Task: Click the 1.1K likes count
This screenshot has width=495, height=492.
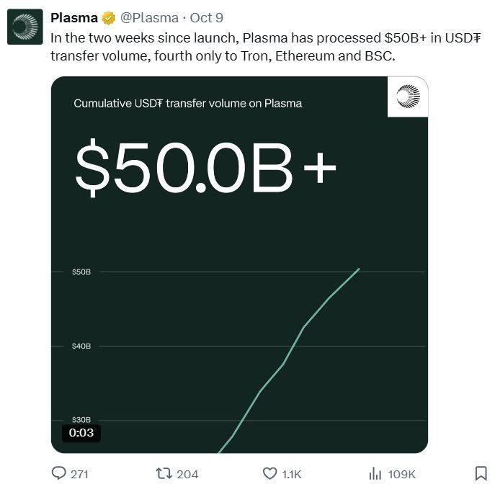Action: click(x=292, y=474)
